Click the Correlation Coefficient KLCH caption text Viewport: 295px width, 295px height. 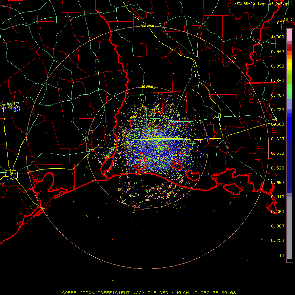(x=149, y=293)
